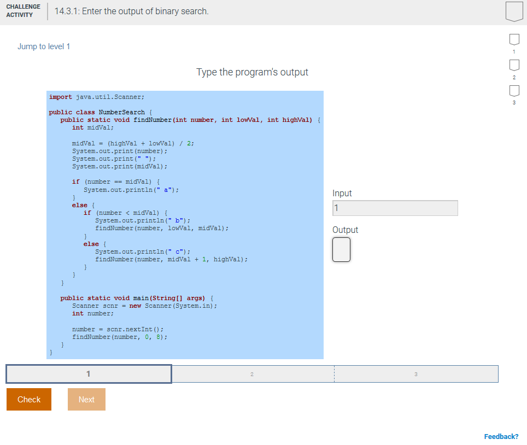Click the Type the program's output heading

pos(252,72)
